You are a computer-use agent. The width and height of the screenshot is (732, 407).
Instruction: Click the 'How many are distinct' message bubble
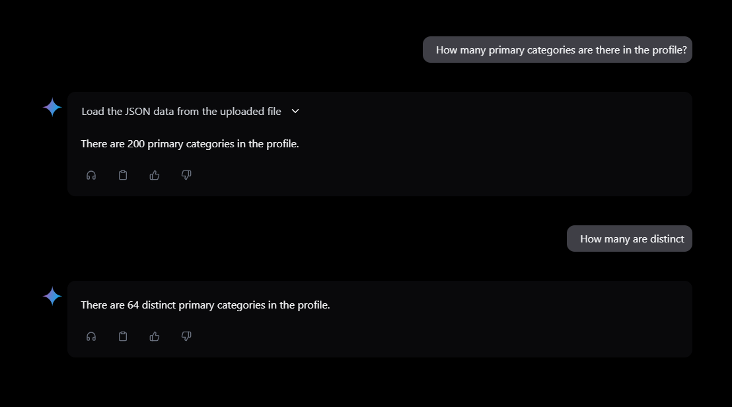[629, 239]
